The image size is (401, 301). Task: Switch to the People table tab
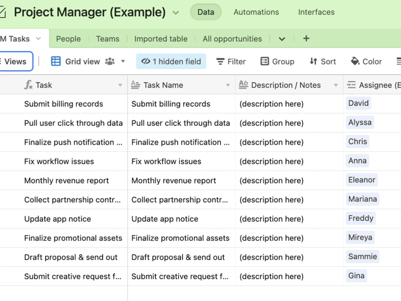click(x=68, y=39)
